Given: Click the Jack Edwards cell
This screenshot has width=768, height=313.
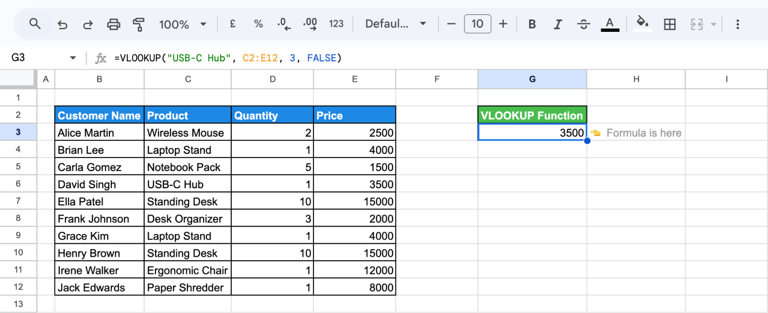Looking at the screenshot, I should (100, 287).
